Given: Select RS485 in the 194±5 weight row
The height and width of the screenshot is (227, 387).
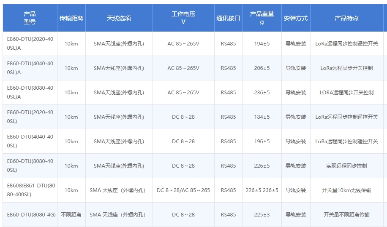Looking at the screenshot, I should 228,43.
